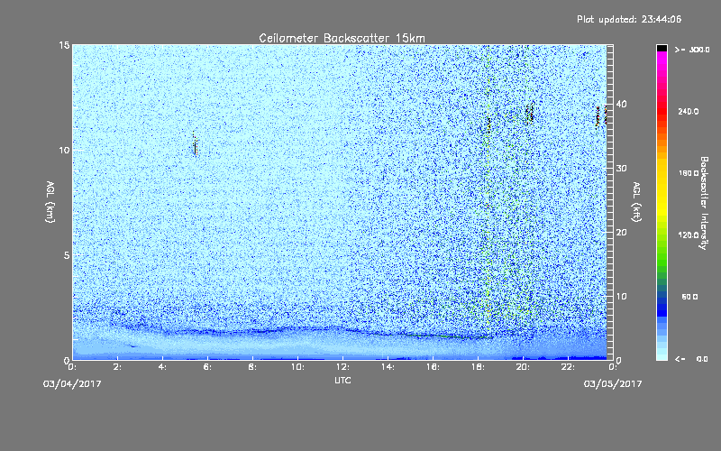The width and height of the screenshot is (721, 451).
Task: Click the 14: hour tick label
Action: click(388, 367)
